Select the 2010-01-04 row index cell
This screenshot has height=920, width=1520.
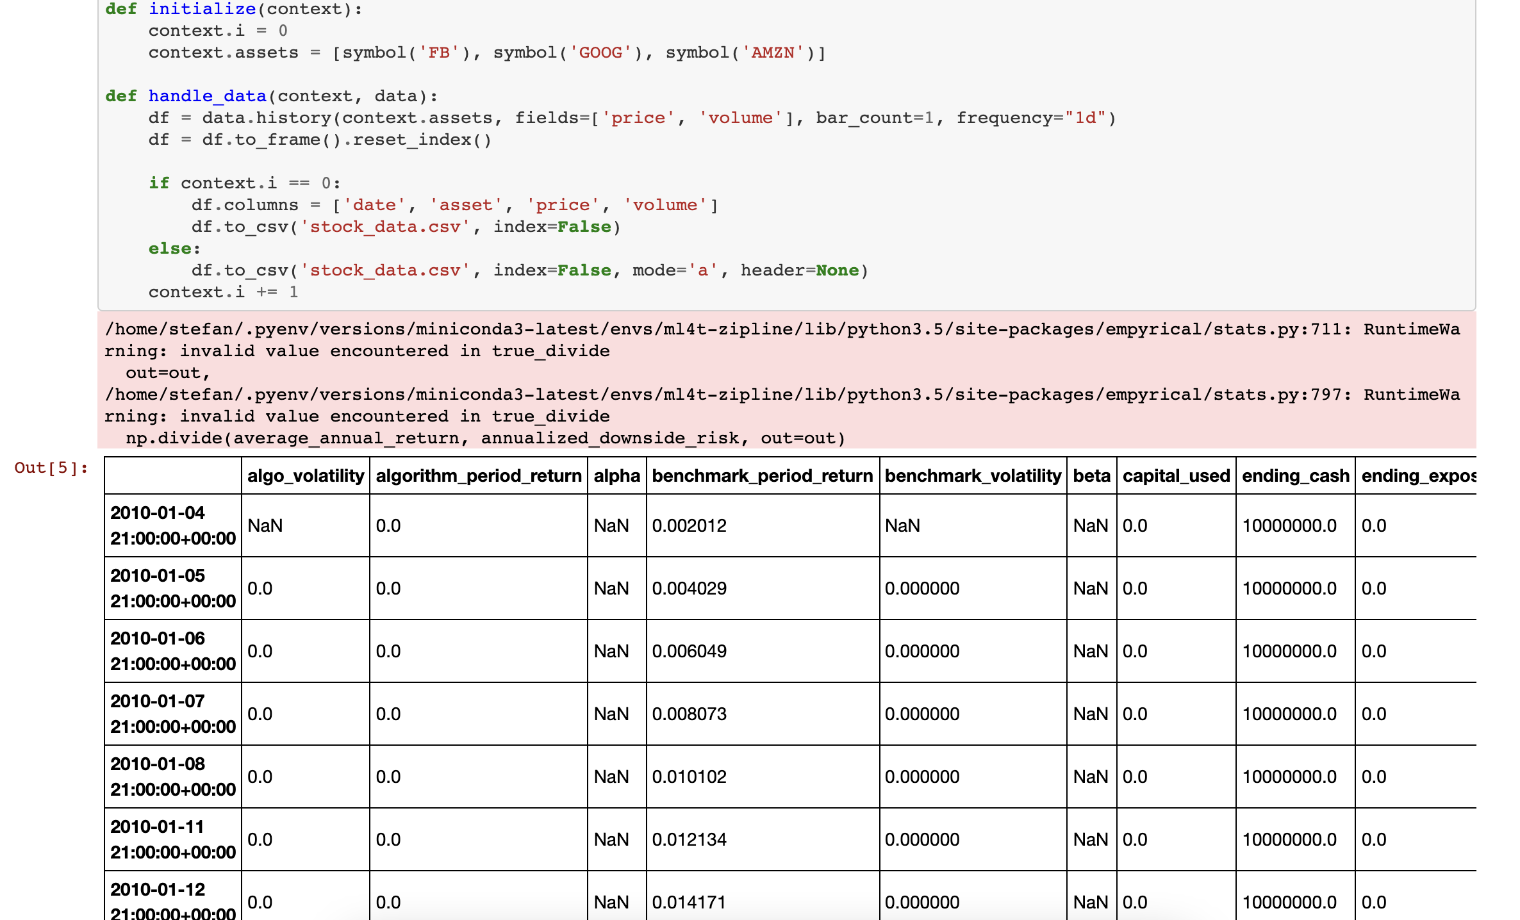171,525
